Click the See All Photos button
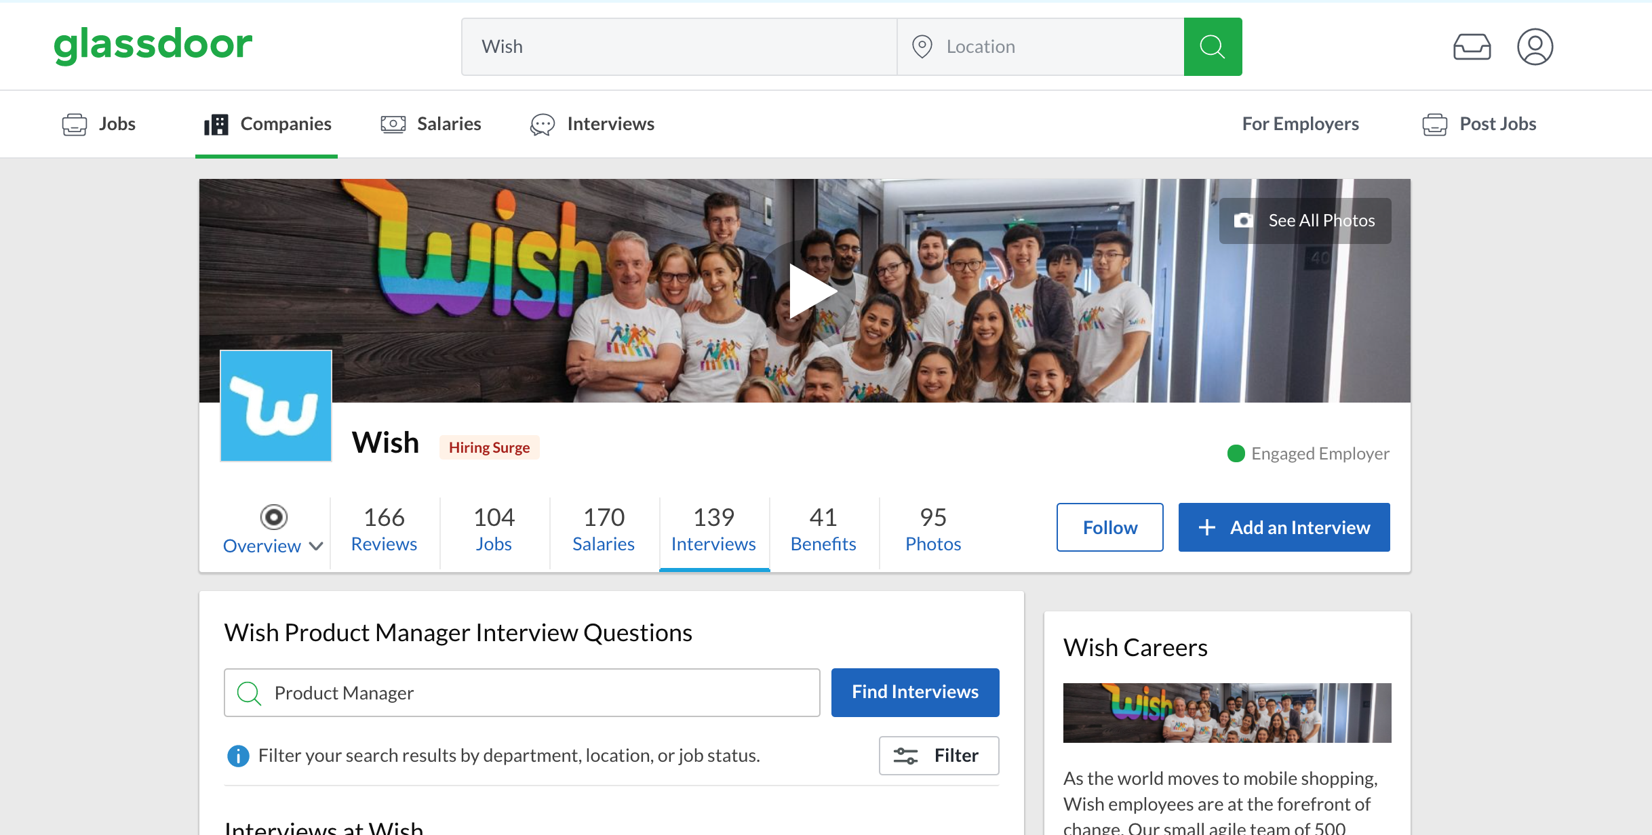 1305,220
